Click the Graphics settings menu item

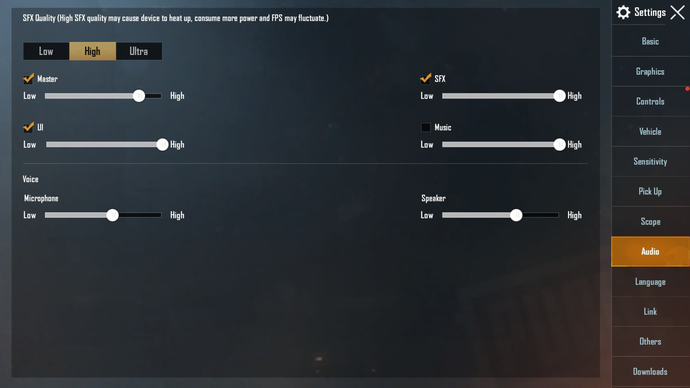coord(650,71)
